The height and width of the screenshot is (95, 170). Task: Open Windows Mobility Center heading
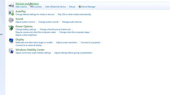[30, 50]
